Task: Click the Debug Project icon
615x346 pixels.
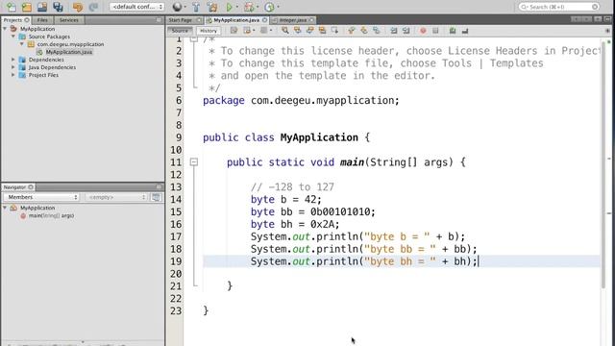Action: point(249,7)
